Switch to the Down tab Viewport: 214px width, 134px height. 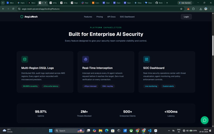[x=149, y=3]
